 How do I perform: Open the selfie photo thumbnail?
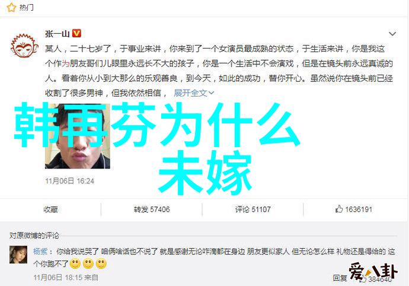coord(78,136)
